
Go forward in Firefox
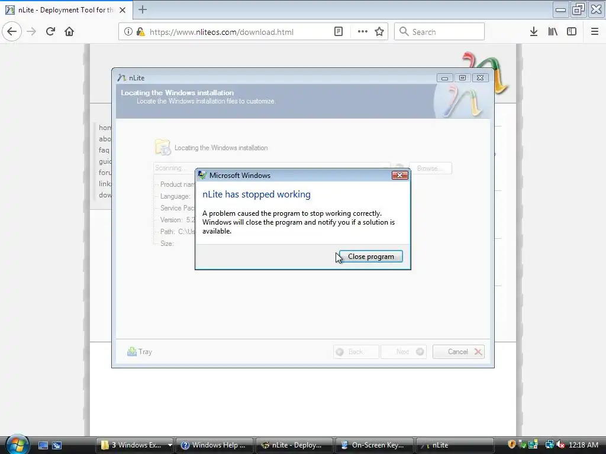(32, 32)
